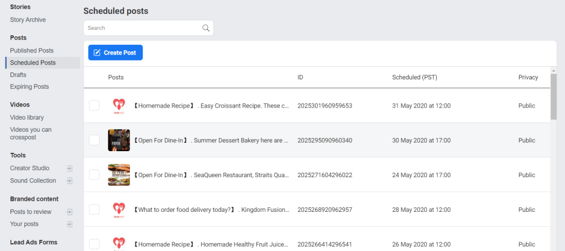Tick the Summer Dessert Bakery post checkbox

[x=94, y=140]
